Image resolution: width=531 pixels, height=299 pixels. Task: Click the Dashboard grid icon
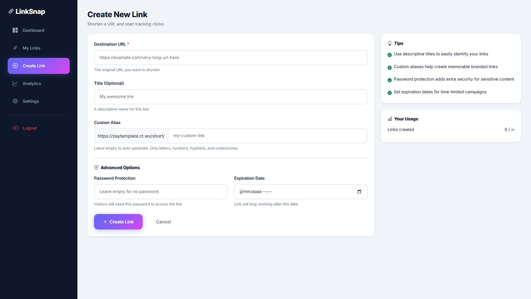click(15, 30)
